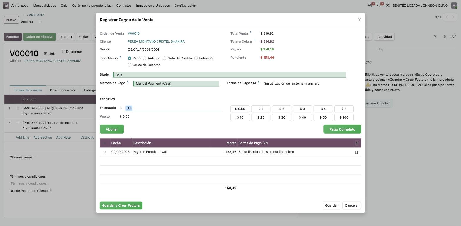This screenshot has height=226, width=461.
Task: Select the Nota de Crédito option
Action: point(164,58)
